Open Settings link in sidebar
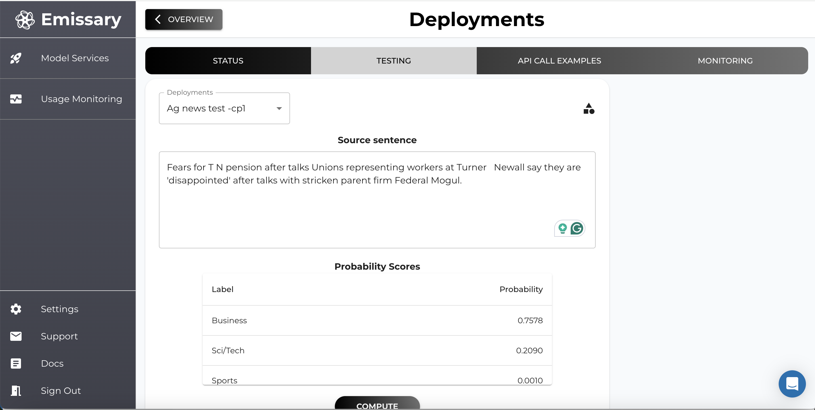Screen dimensions: 815x410 [60, 309]
